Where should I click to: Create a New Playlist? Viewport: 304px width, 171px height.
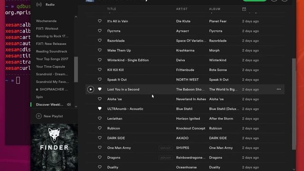49,116
